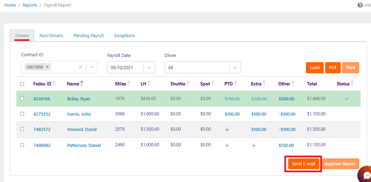Add PTO for Patterson, Daniel
The image size is (371, 182).
pyautogui.click(x=227, y=146)
